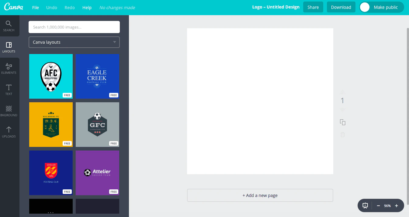Viewport: 409px width, 217px height.
Task: Select the AFC soccer logo layout
Action: click(x=51, y=76)
